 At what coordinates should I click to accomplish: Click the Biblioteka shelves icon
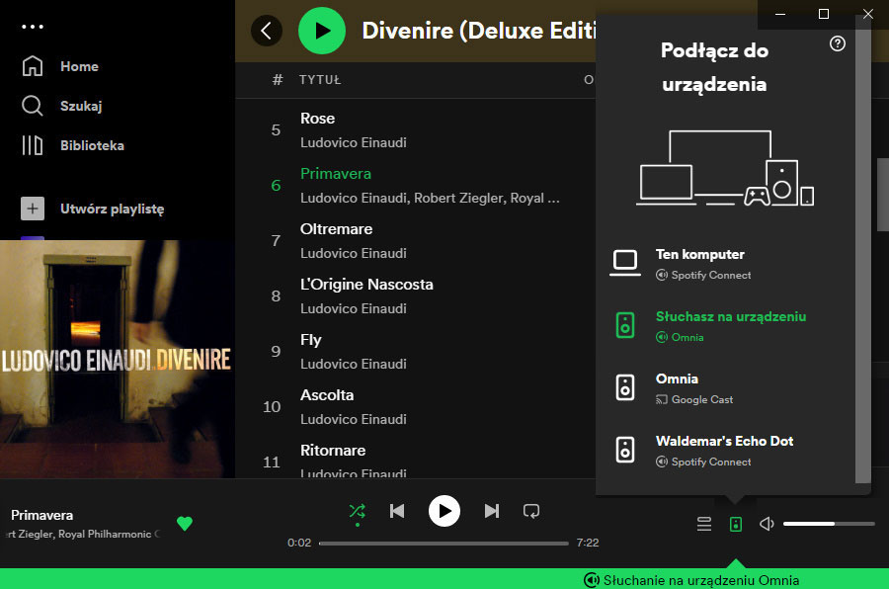point(33,145)
